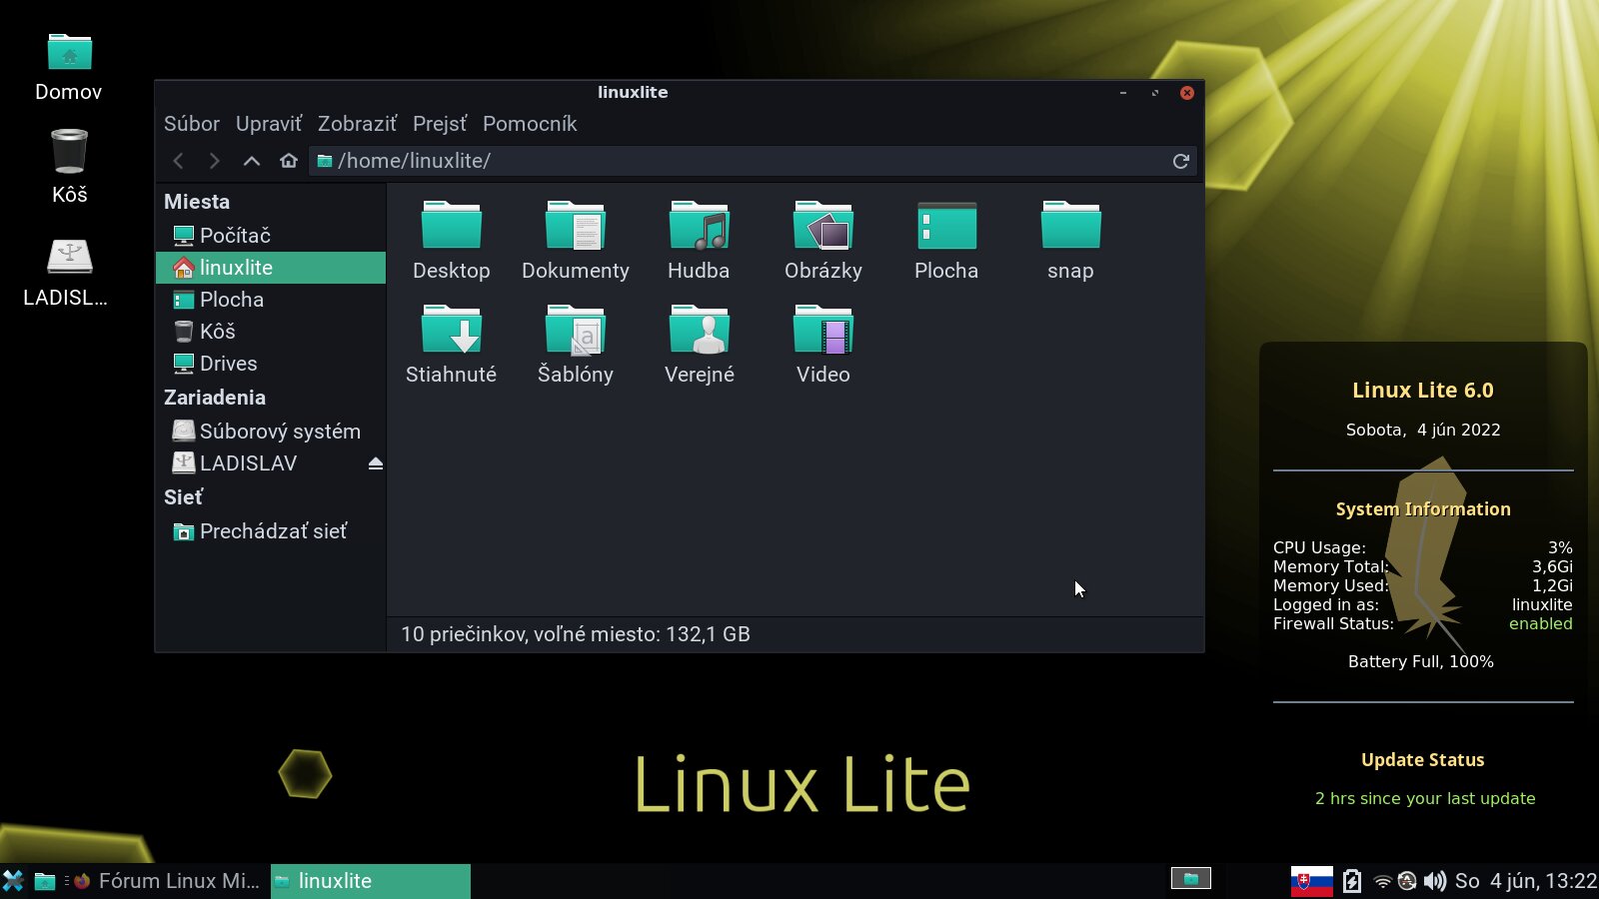Toggle the Slovak keyboard layout flag
The image size is (1599, 899).
[x=1311, y=881]
